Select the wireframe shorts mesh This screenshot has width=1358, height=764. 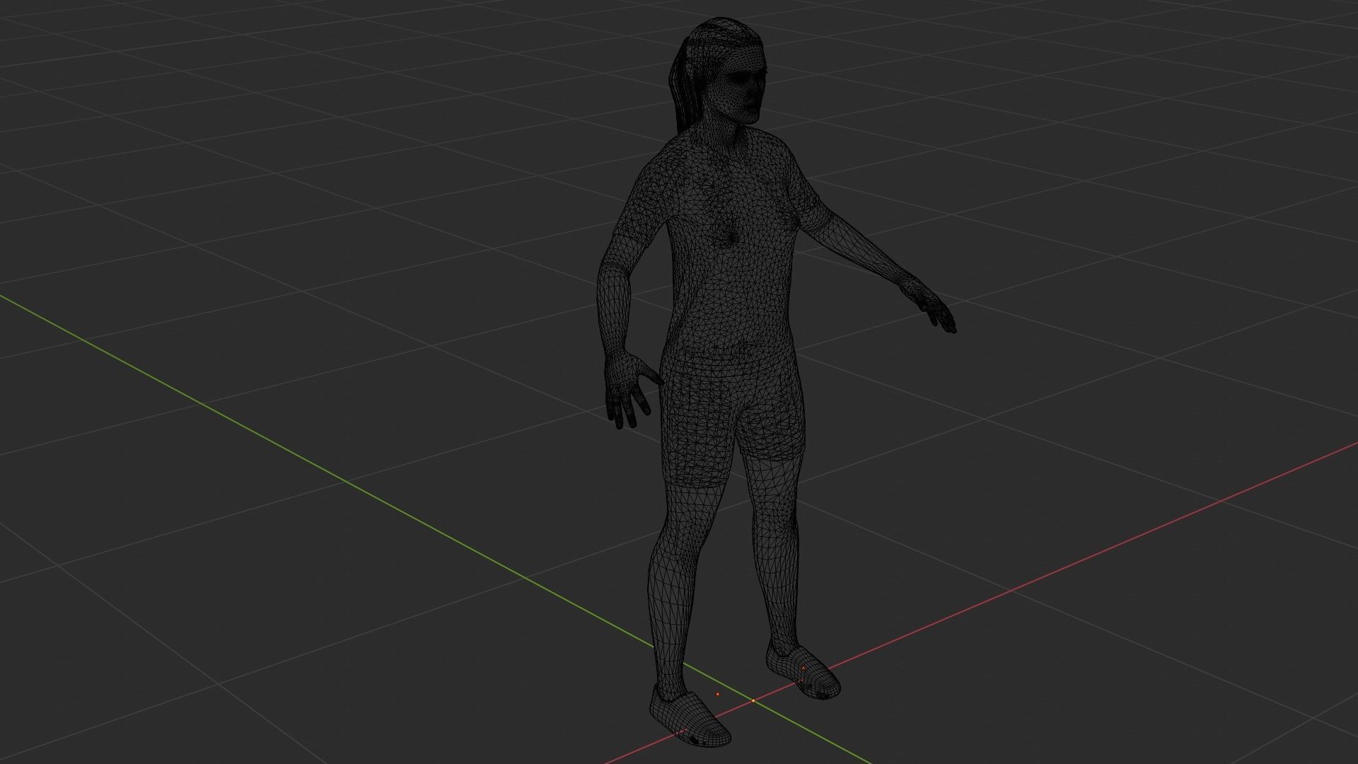[732, 421]
